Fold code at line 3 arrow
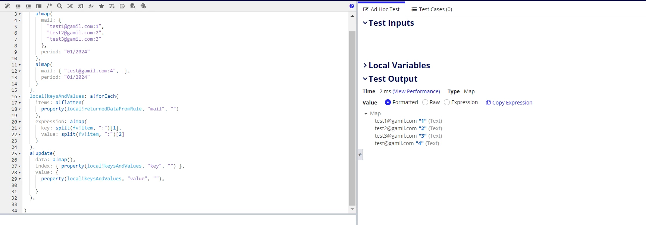Image resolution: width=646 pixels, height=225 pixels. coord(20,14)
